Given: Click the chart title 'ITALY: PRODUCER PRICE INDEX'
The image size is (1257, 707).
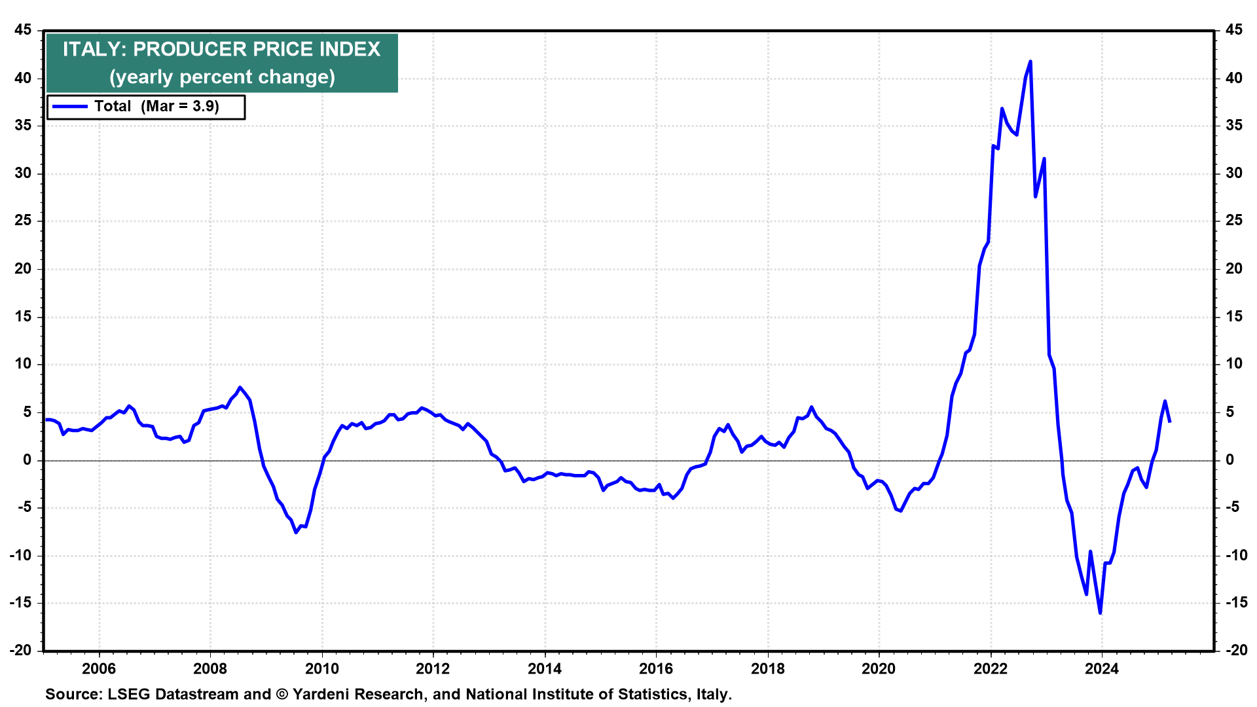Looking at the screenshot, I should (x=221, y=50).
